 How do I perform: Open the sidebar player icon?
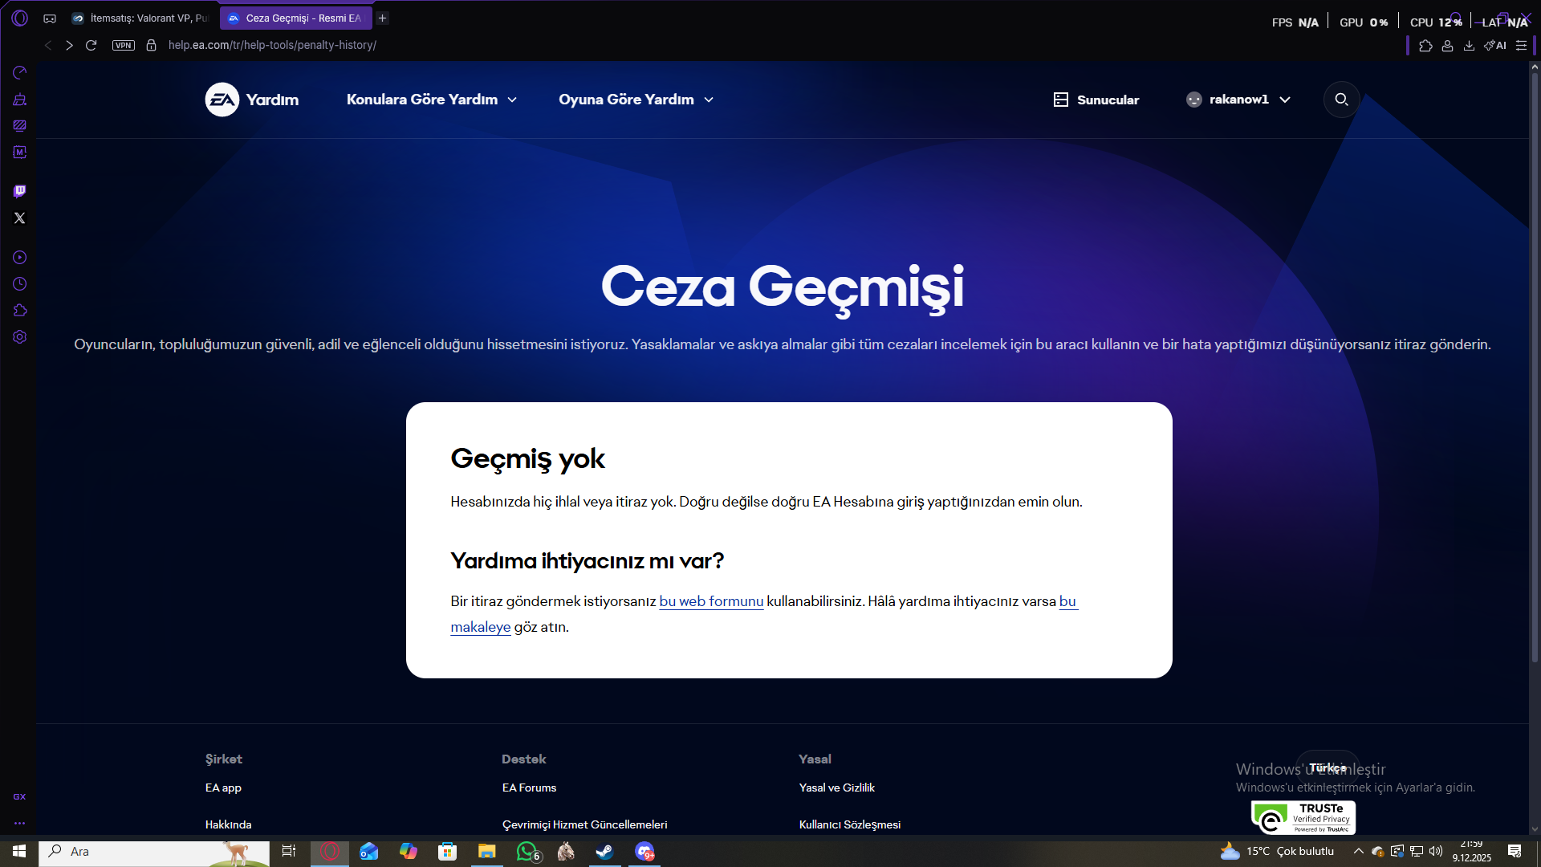click(20, 258)
